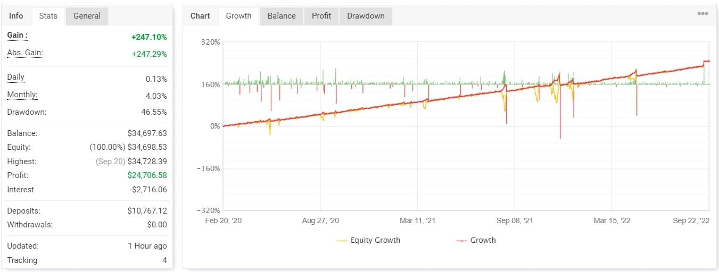Click the deposits value $10,767.12

(147, 211)
